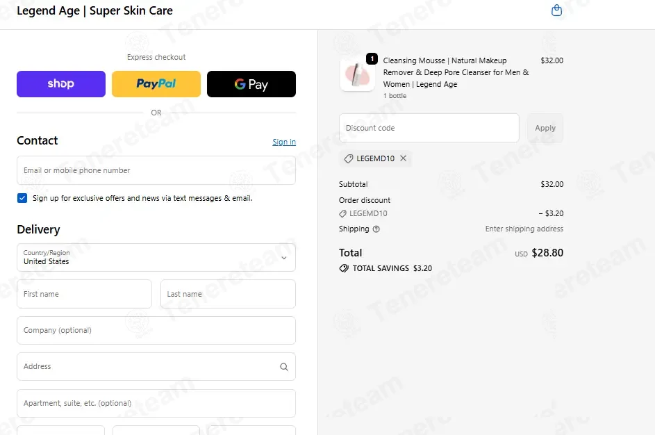Click the Email or mobile phone field

[156, 170]
